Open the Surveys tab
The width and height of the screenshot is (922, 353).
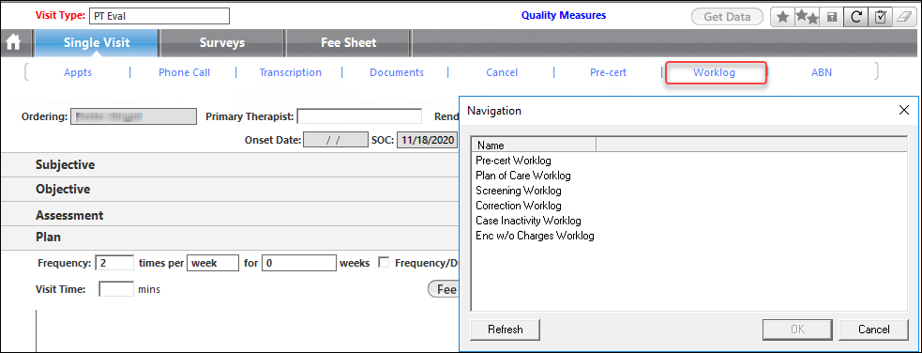tap(221, 43)
